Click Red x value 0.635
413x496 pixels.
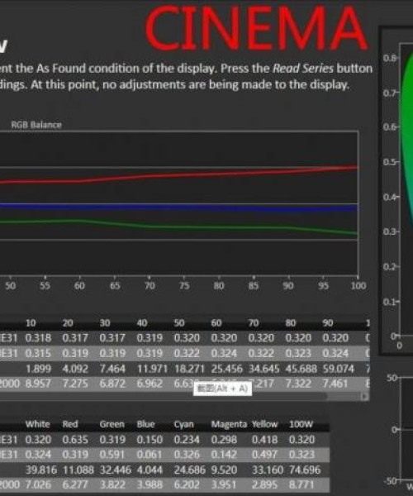tap(75, 440)
